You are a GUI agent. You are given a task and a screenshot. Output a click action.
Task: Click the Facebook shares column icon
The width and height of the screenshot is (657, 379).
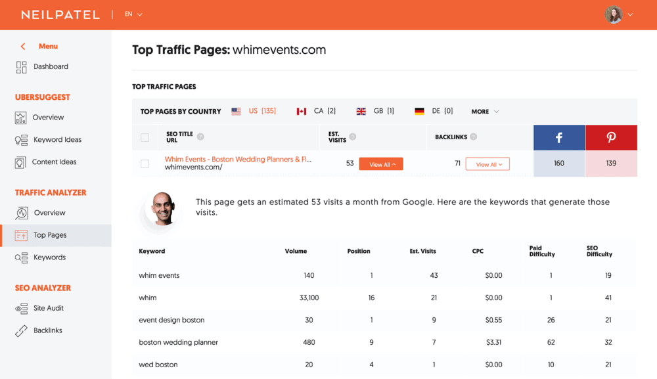click(559, 137)
